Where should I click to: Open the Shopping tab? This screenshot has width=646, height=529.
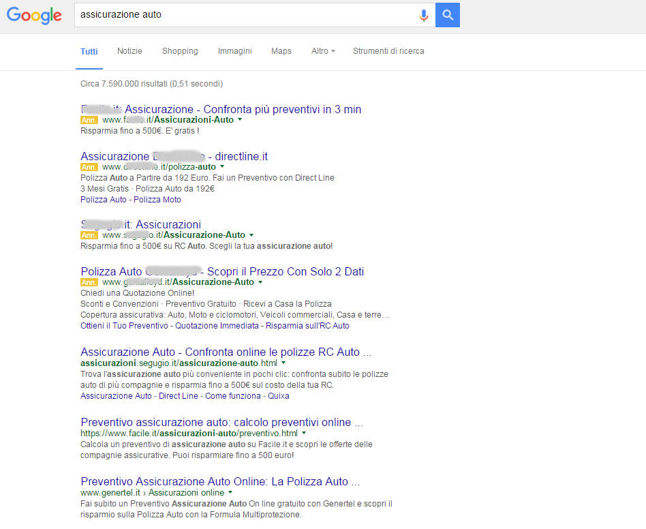pyautogui.click(x=180, y=51)
